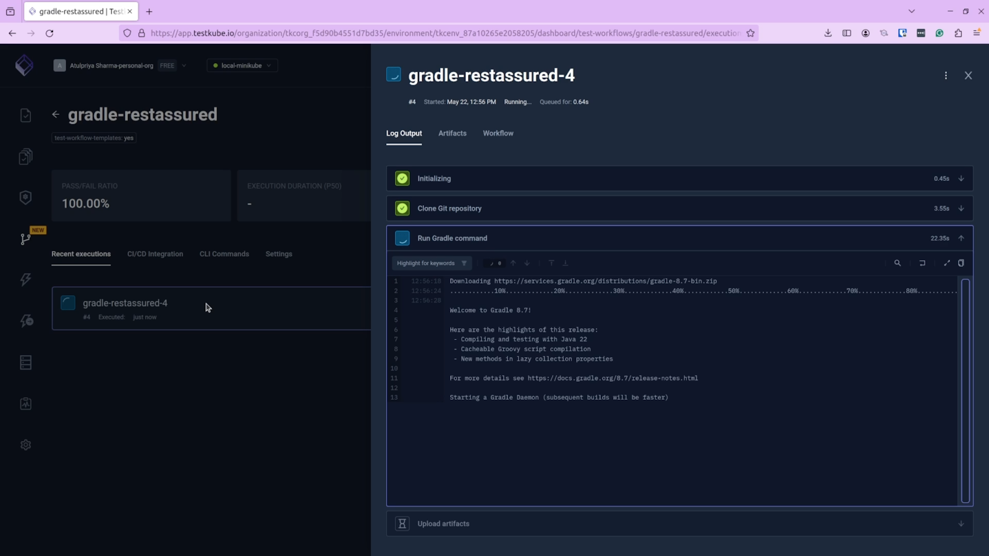Click the Queued for 0.64s text

pos(564,102)
